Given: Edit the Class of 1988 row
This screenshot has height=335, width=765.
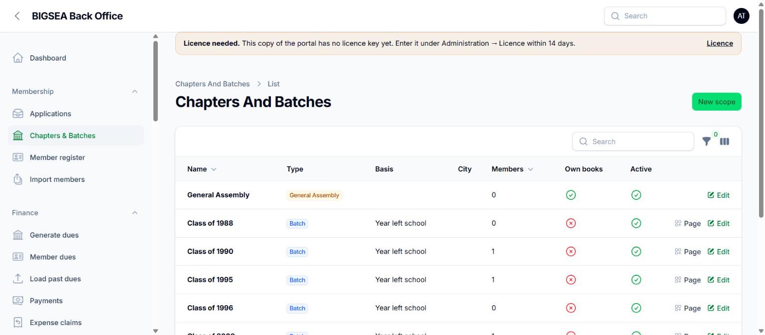Looking at the screenshot, I should (719, 224).
